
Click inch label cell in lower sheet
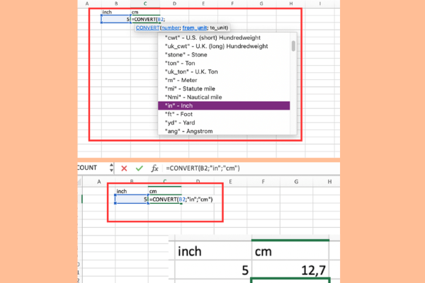pos(132,191)
